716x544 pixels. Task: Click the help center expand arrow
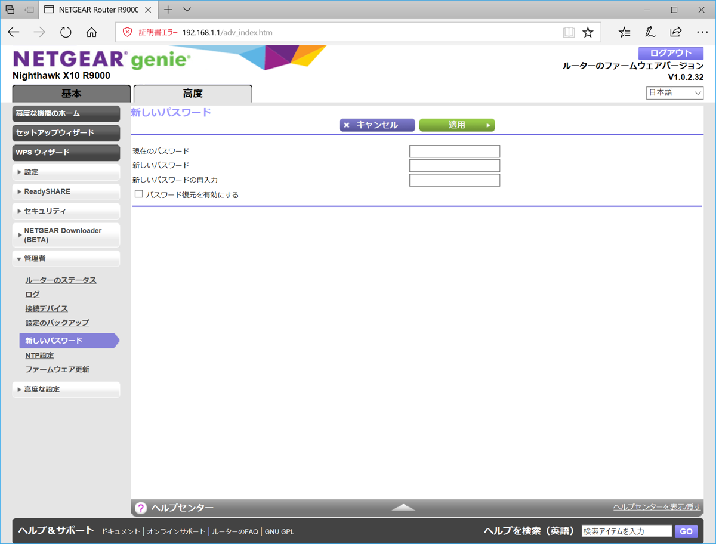[x=403, y=508]
